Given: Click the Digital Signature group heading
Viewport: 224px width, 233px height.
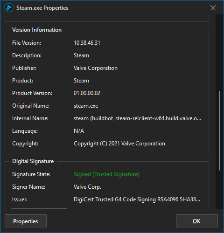Looking at the screenshot, I should pyautogui.click(x=33, y=161).
